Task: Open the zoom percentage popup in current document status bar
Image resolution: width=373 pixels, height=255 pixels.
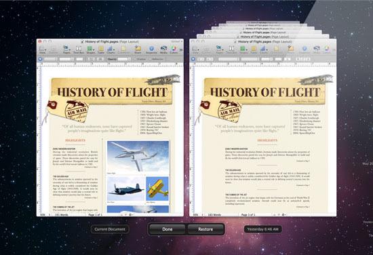Action: 45,214
